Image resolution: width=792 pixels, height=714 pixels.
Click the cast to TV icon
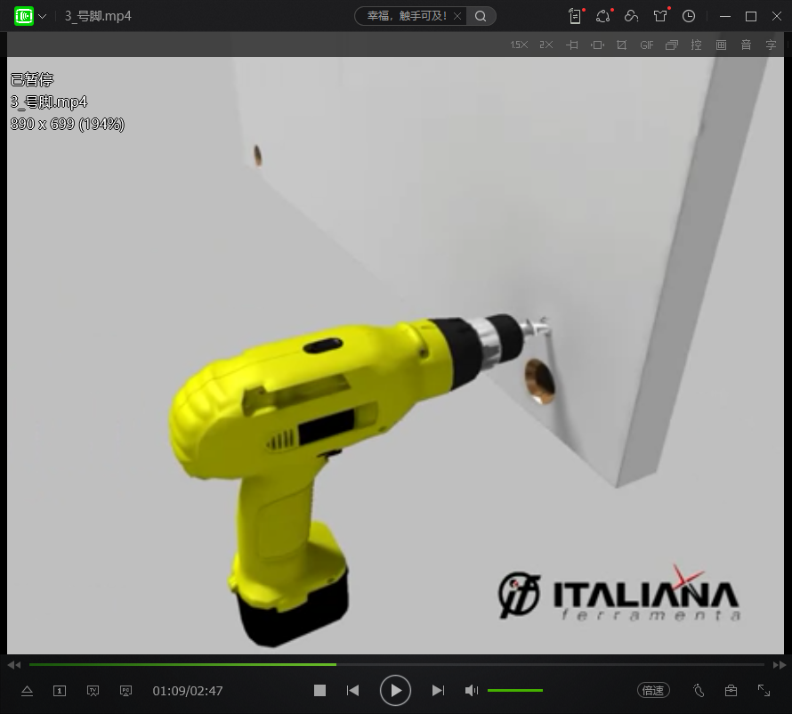point(93,691)
